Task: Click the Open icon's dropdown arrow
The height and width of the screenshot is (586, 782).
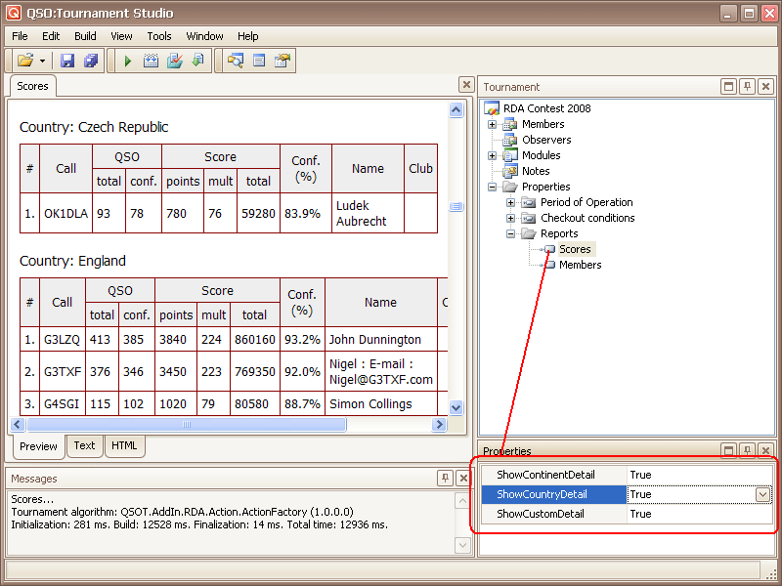Action: click(x=42, y=61)
